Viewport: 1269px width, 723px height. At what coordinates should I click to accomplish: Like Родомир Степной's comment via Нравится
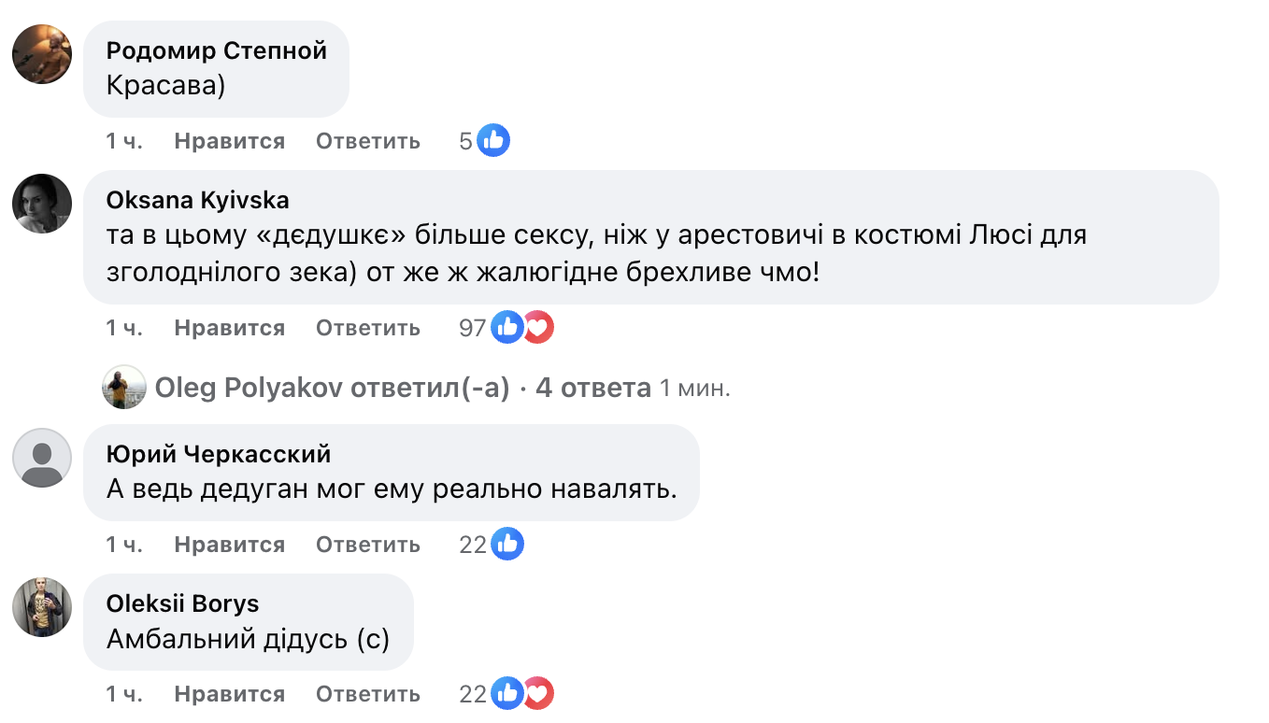(229, 141)
